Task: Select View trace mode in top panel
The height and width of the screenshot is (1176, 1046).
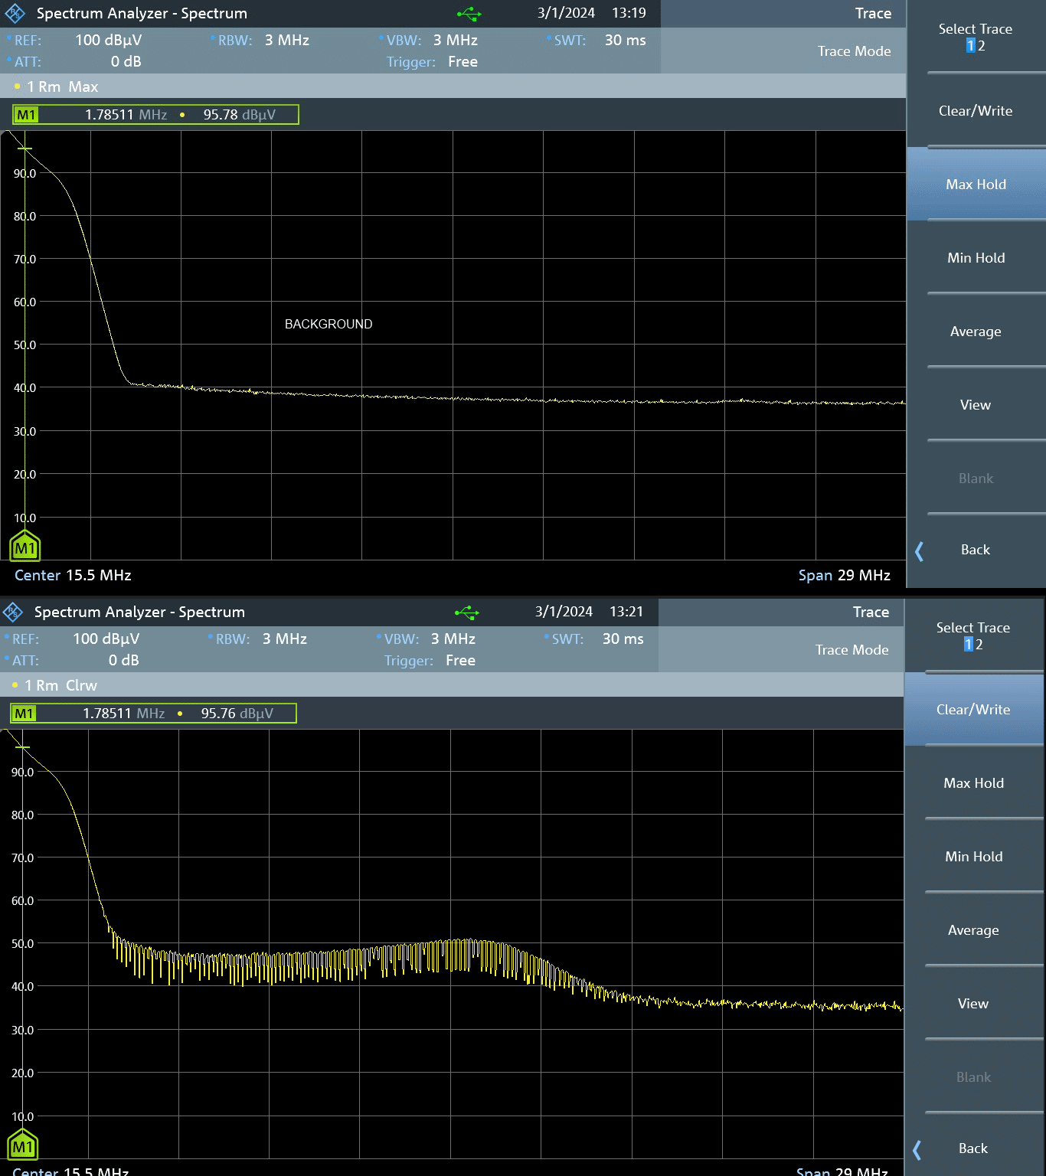Action: pyautogui.click(x=976, y=405)
